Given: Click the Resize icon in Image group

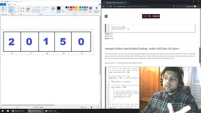Looking at the screenshot, I should coord(14,10).
